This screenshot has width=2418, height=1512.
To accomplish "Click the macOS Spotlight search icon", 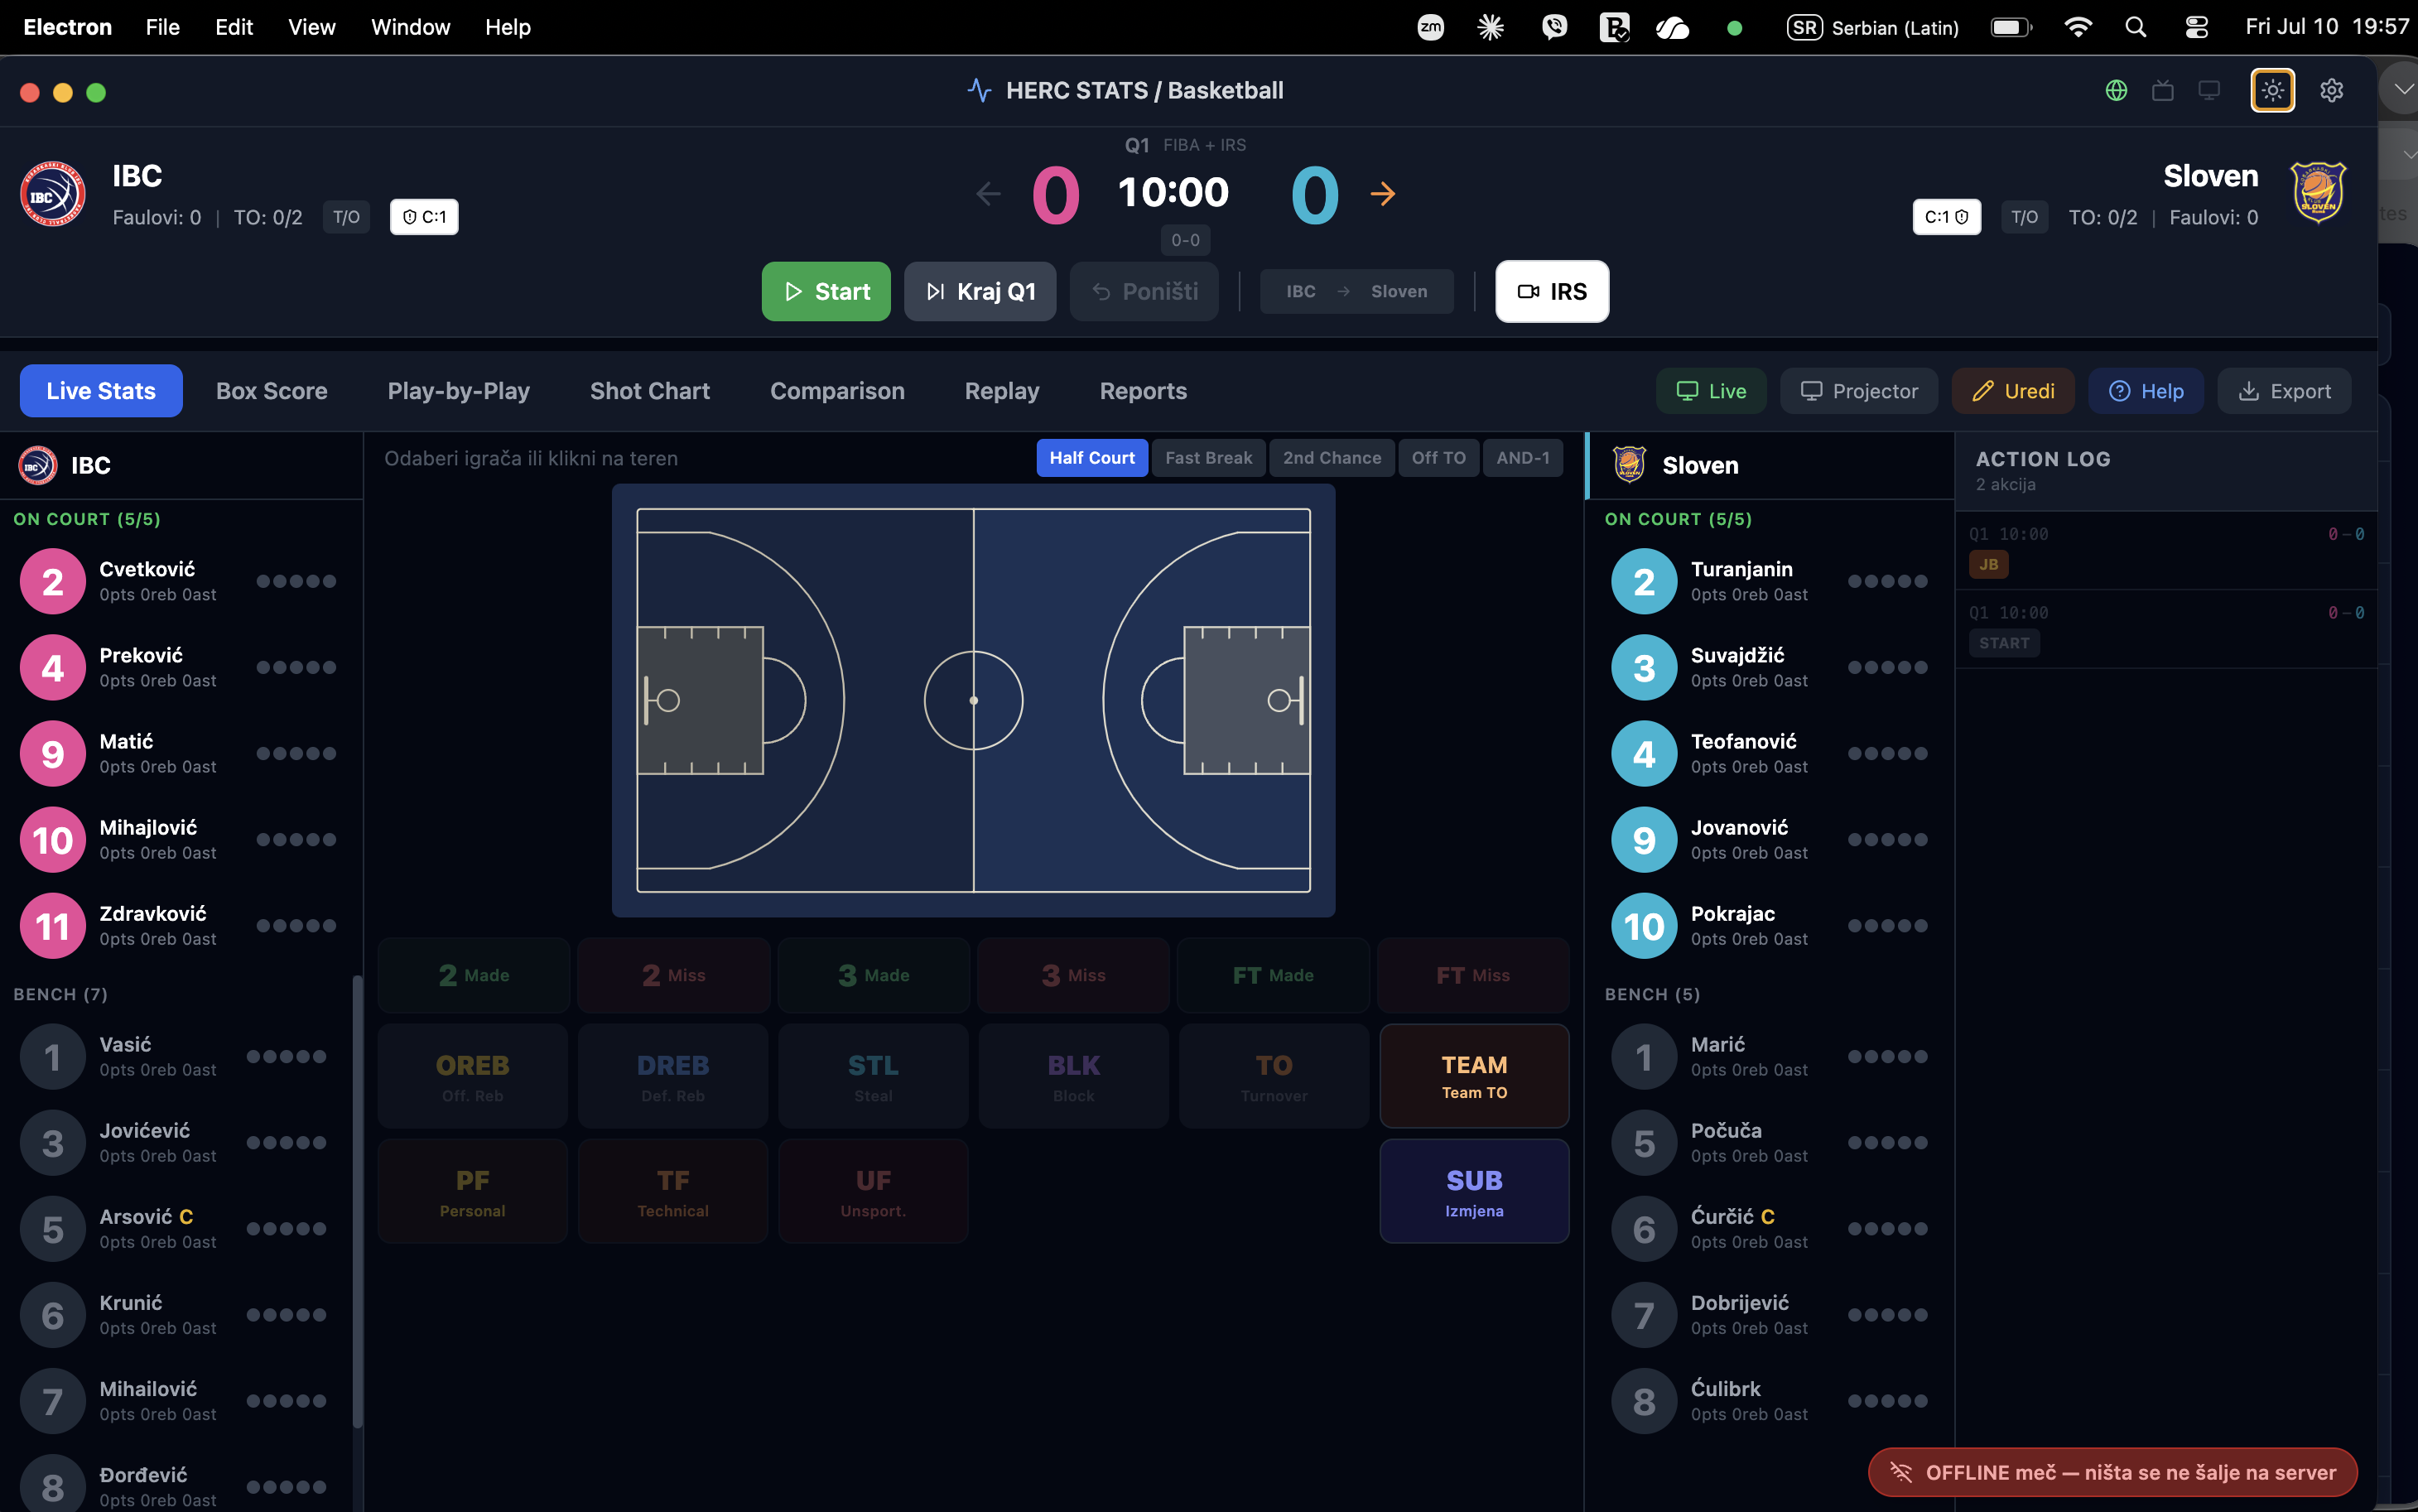I will (2135, 27).
